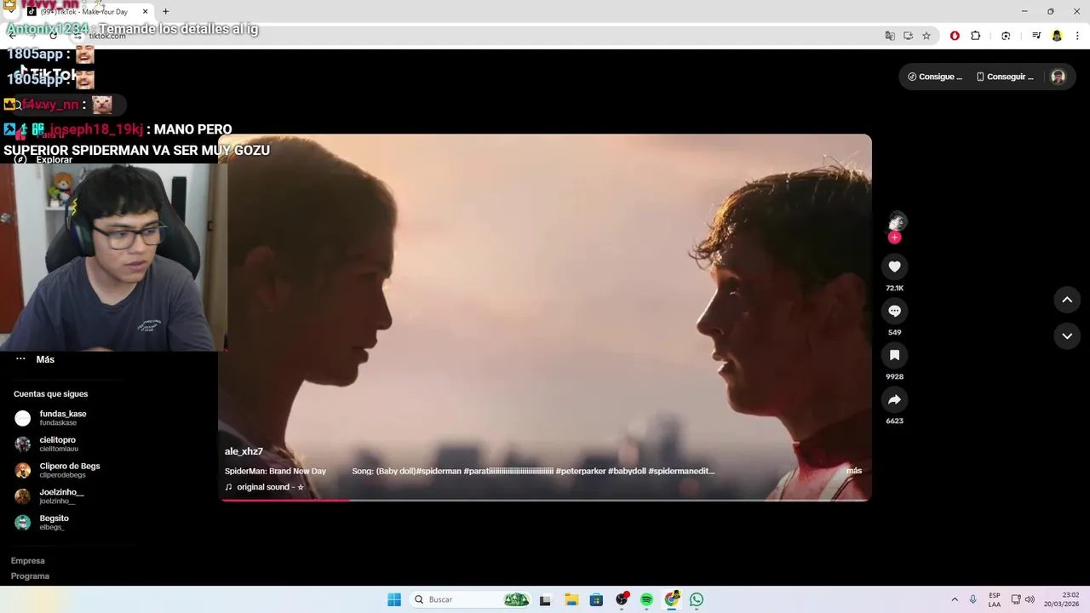1090x613 pixels.
Task: Share the video using the arrow icon
Action: 894,399
